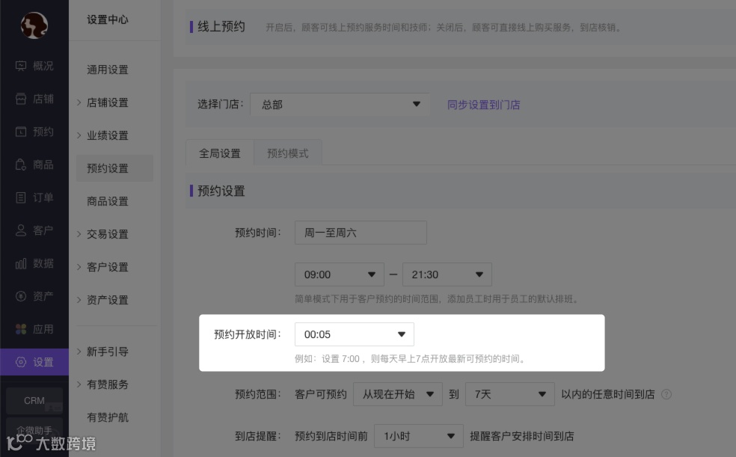
Task: Click the shop avatar logo
Action: click(x=34, y=25)
